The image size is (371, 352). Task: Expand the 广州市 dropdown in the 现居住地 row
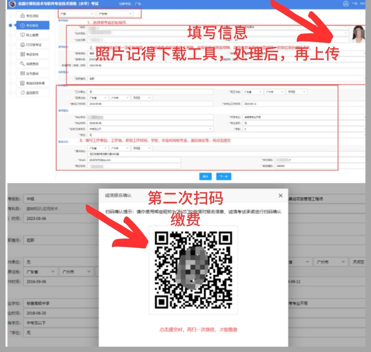119,98
